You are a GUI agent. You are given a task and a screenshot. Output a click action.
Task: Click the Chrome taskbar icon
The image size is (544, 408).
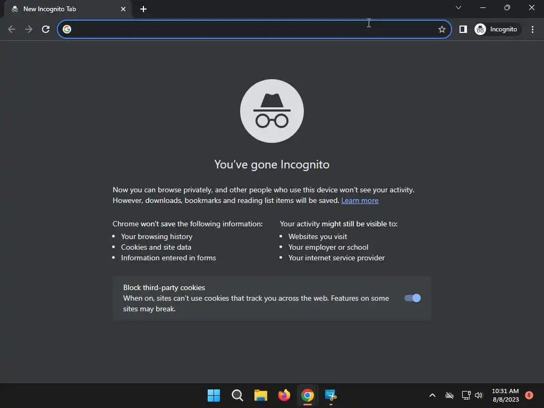[x=308, y=395]
